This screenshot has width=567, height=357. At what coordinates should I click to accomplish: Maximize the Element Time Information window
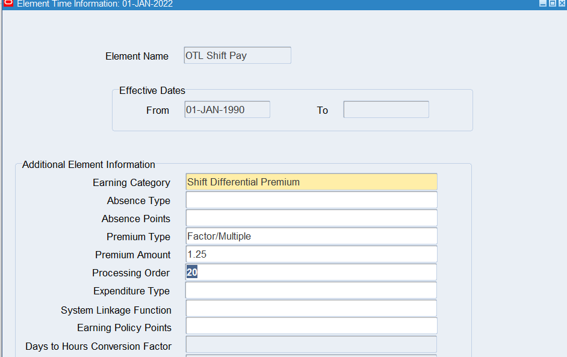point(553,4)
